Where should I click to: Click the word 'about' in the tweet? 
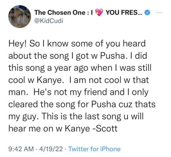(x=20, y=56)
